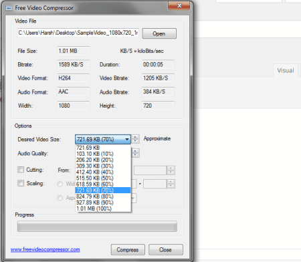Select 515.50 KB (50%) option
This screenshot has width=301, height=262.
[x=103, y=178]
